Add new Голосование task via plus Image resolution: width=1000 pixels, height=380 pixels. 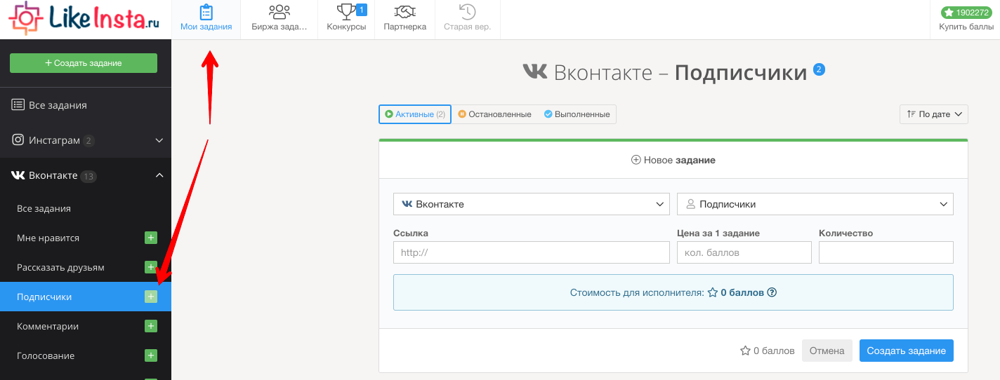[x=150, y=355]
